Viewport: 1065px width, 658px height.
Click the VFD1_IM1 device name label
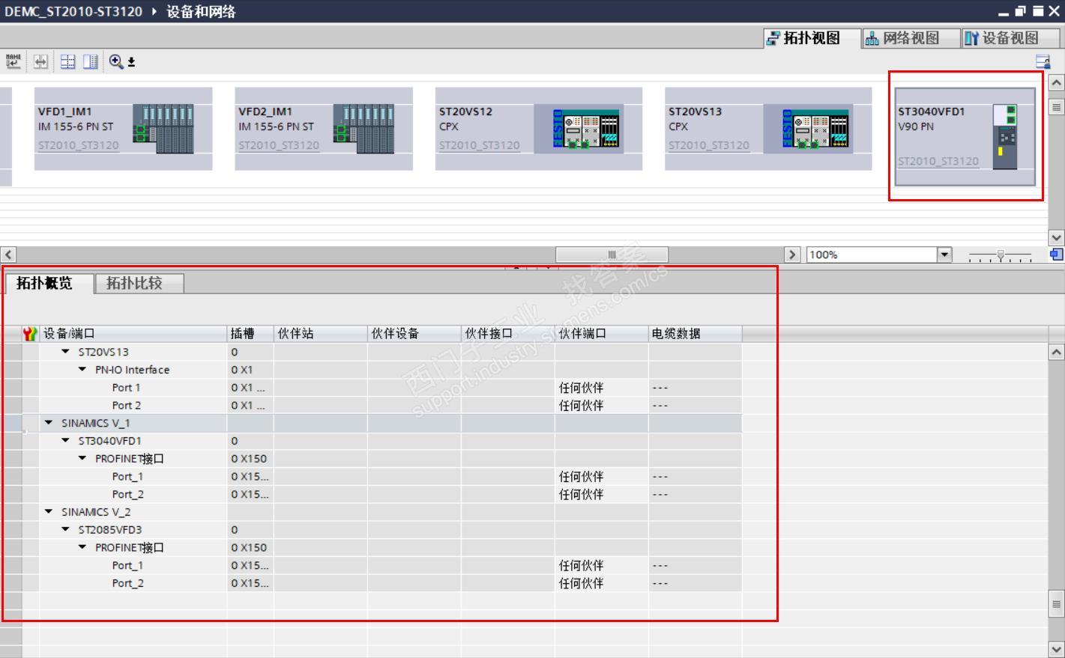click(65, 112)
